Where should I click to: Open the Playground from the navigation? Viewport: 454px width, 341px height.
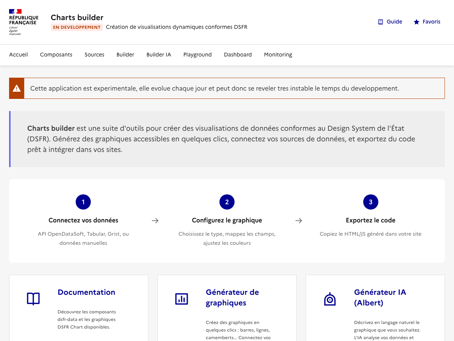tap(197, 55)
